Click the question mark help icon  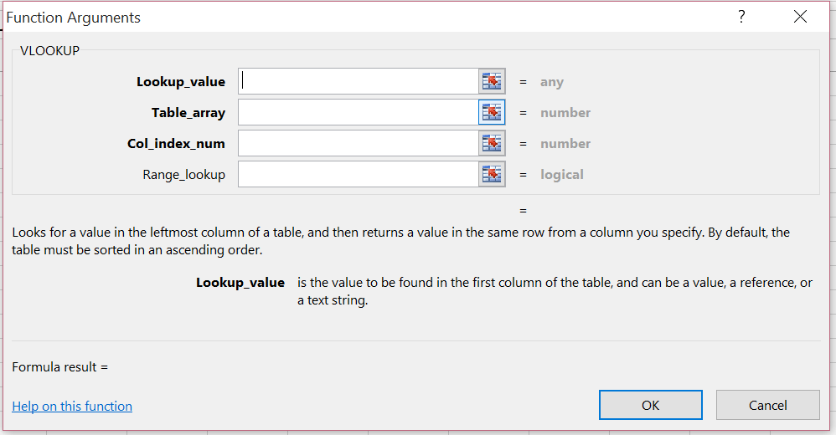(741, 18)
